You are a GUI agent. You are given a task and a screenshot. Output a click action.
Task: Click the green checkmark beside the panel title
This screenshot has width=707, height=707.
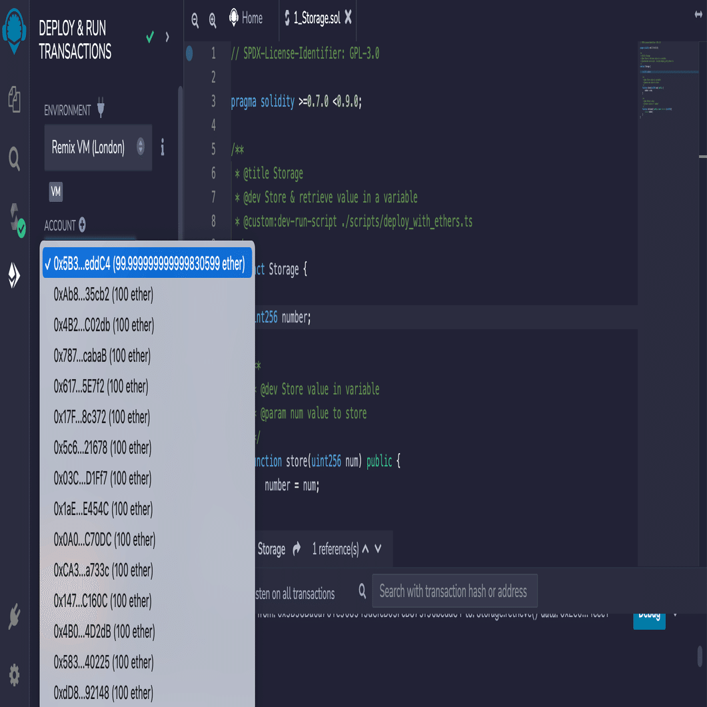[150, 37]
